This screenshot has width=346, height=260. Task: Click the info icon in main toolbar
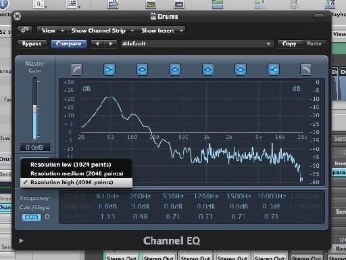tap(3, 4)
